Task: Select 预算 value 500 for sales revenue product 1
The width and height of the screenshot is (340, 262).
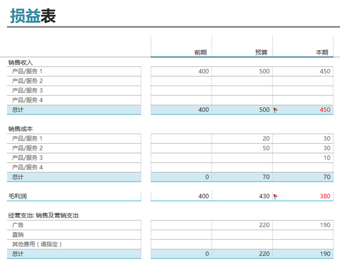Action: [264, 72]
